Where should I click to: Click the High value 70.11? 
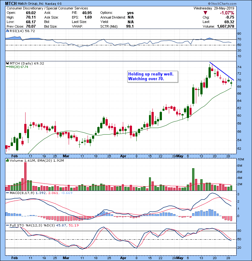pos(31,17)
